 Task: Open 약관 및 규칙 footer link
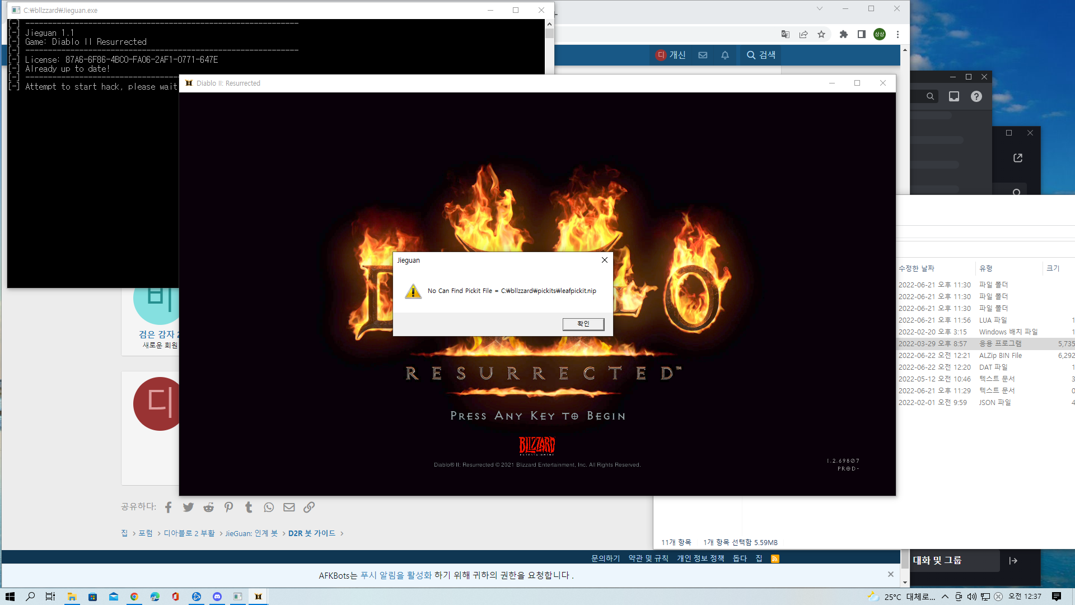pos(648,559)
